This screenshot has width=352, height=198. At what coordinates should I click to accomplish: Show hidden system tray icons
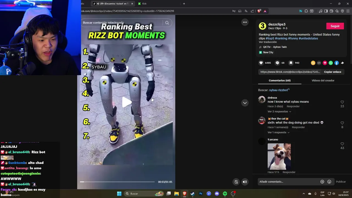304,194
